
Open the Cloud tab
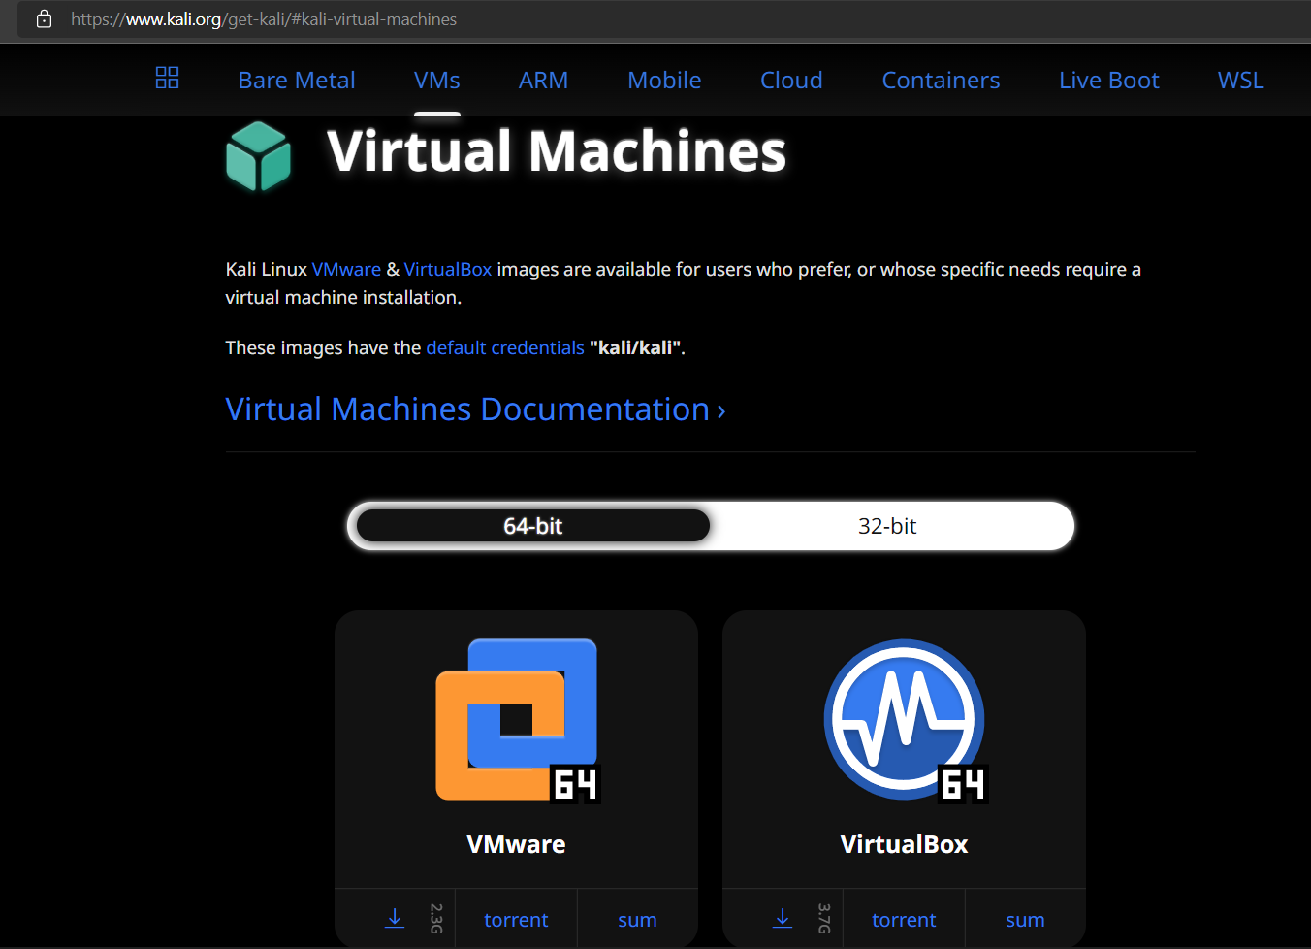pyautogui.click(x=791, y=81)
